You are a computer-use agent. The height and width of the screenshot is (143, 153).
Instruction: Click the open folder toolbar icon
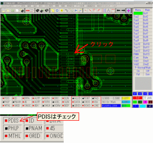8,11
